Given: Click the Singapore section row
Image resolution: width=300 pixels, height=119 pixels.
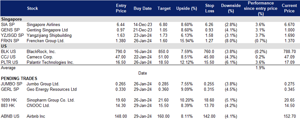Looking at the screenshot, I should click(150, 19).
